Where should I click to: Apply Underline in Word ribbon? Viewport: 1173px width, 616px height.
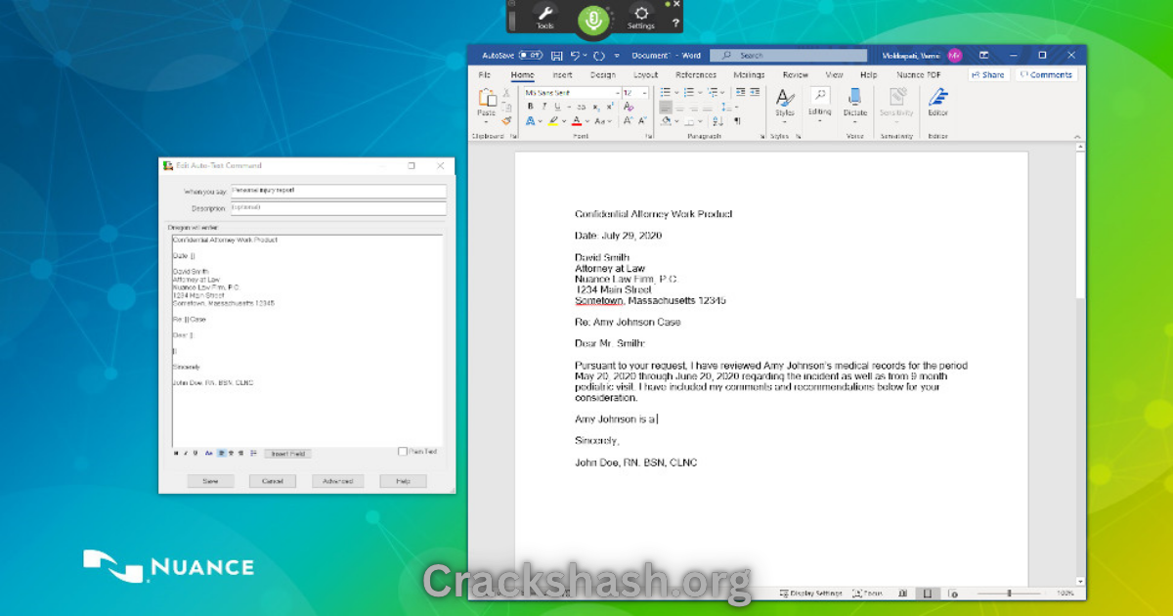558,107
